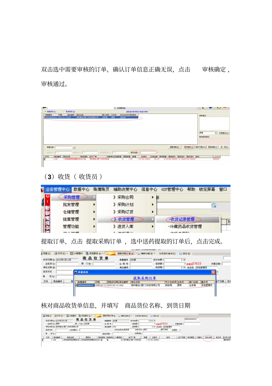Click the 审核不通过 button

pos(200,147)
